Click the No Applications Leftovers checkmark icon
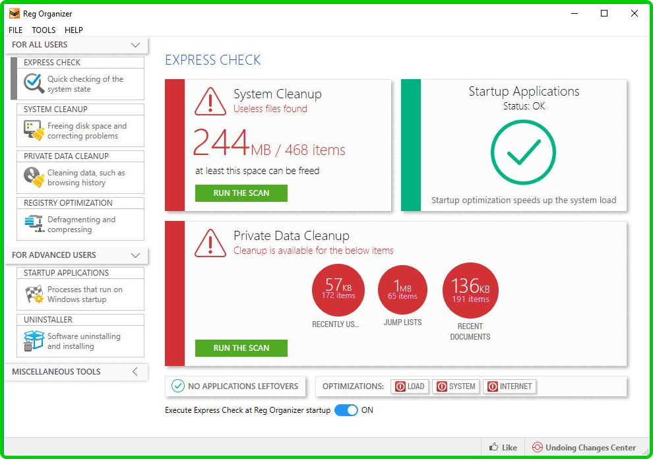653x459 pixels. tap(178, 386)
